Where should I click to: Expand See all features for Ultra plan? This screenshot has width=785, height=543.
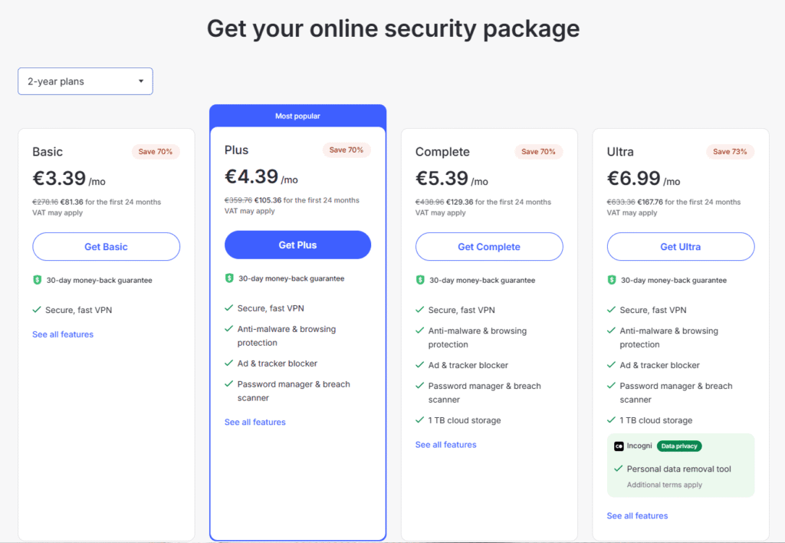point(637,515)
